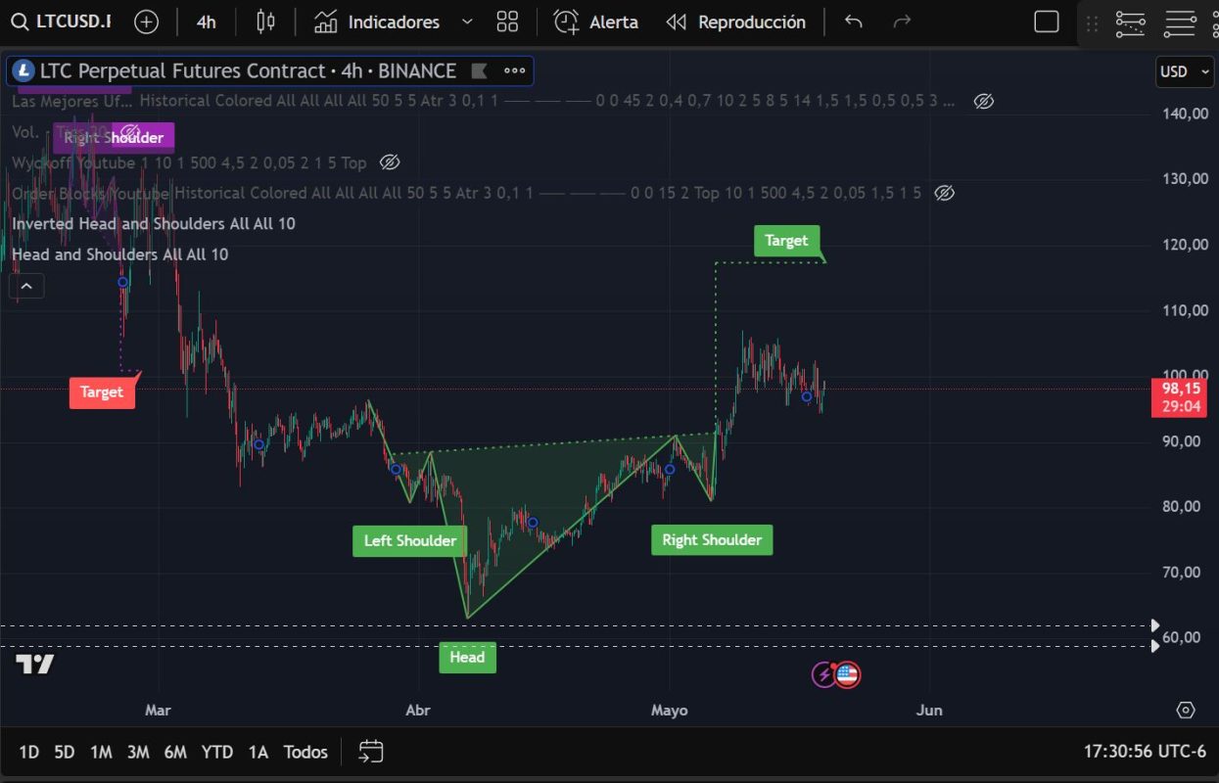Open chart settings gear near the time axis

(1186, 710)
